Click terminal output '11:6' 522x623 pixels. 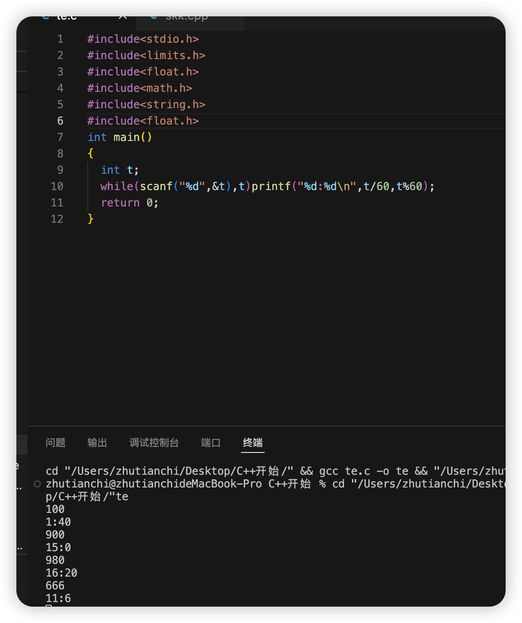click(x=58, y=598)
